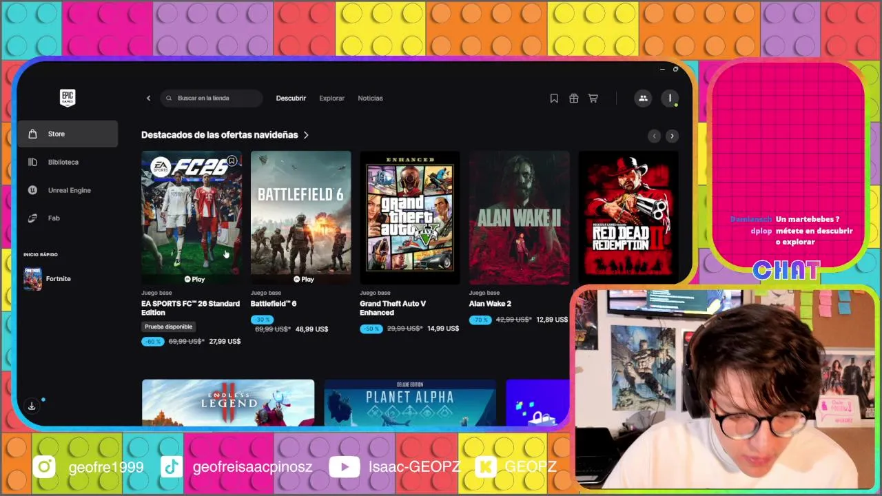
Task: Click the Buscar en la tienda field
Action: point(212,98)
